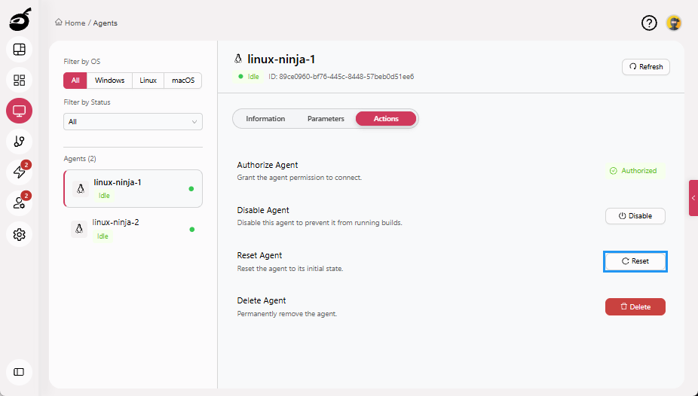Filter agents by Windows
Viewport: 698px width, 396px height.
pos(109,81)
